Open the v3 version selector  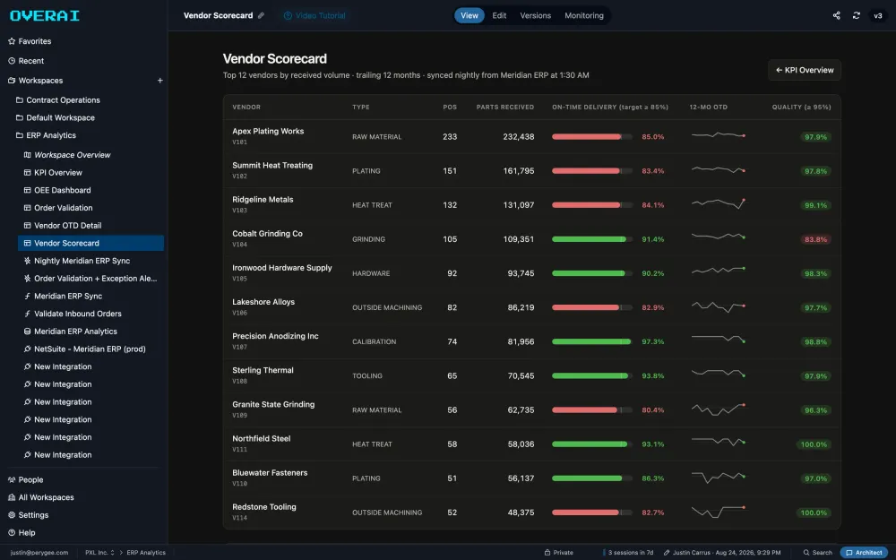pyautogui.click(x=878, y=15)
